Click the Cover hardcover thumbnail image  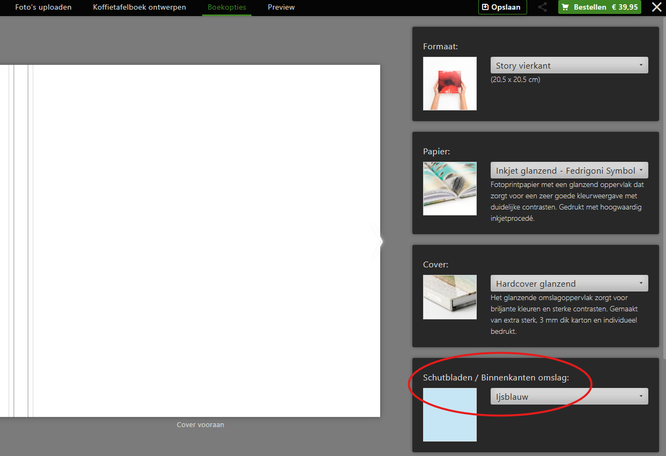[449, 297]
